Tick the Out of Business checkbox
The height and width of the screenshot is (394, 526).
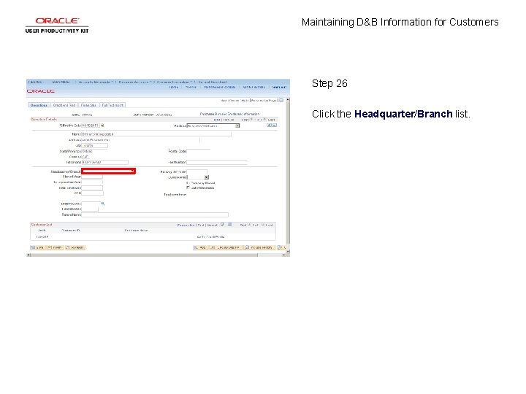click(x=188, y=188)
